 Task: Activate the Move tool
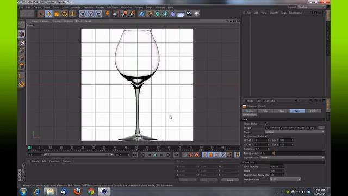pyautogui.click(x=48, y=14)
